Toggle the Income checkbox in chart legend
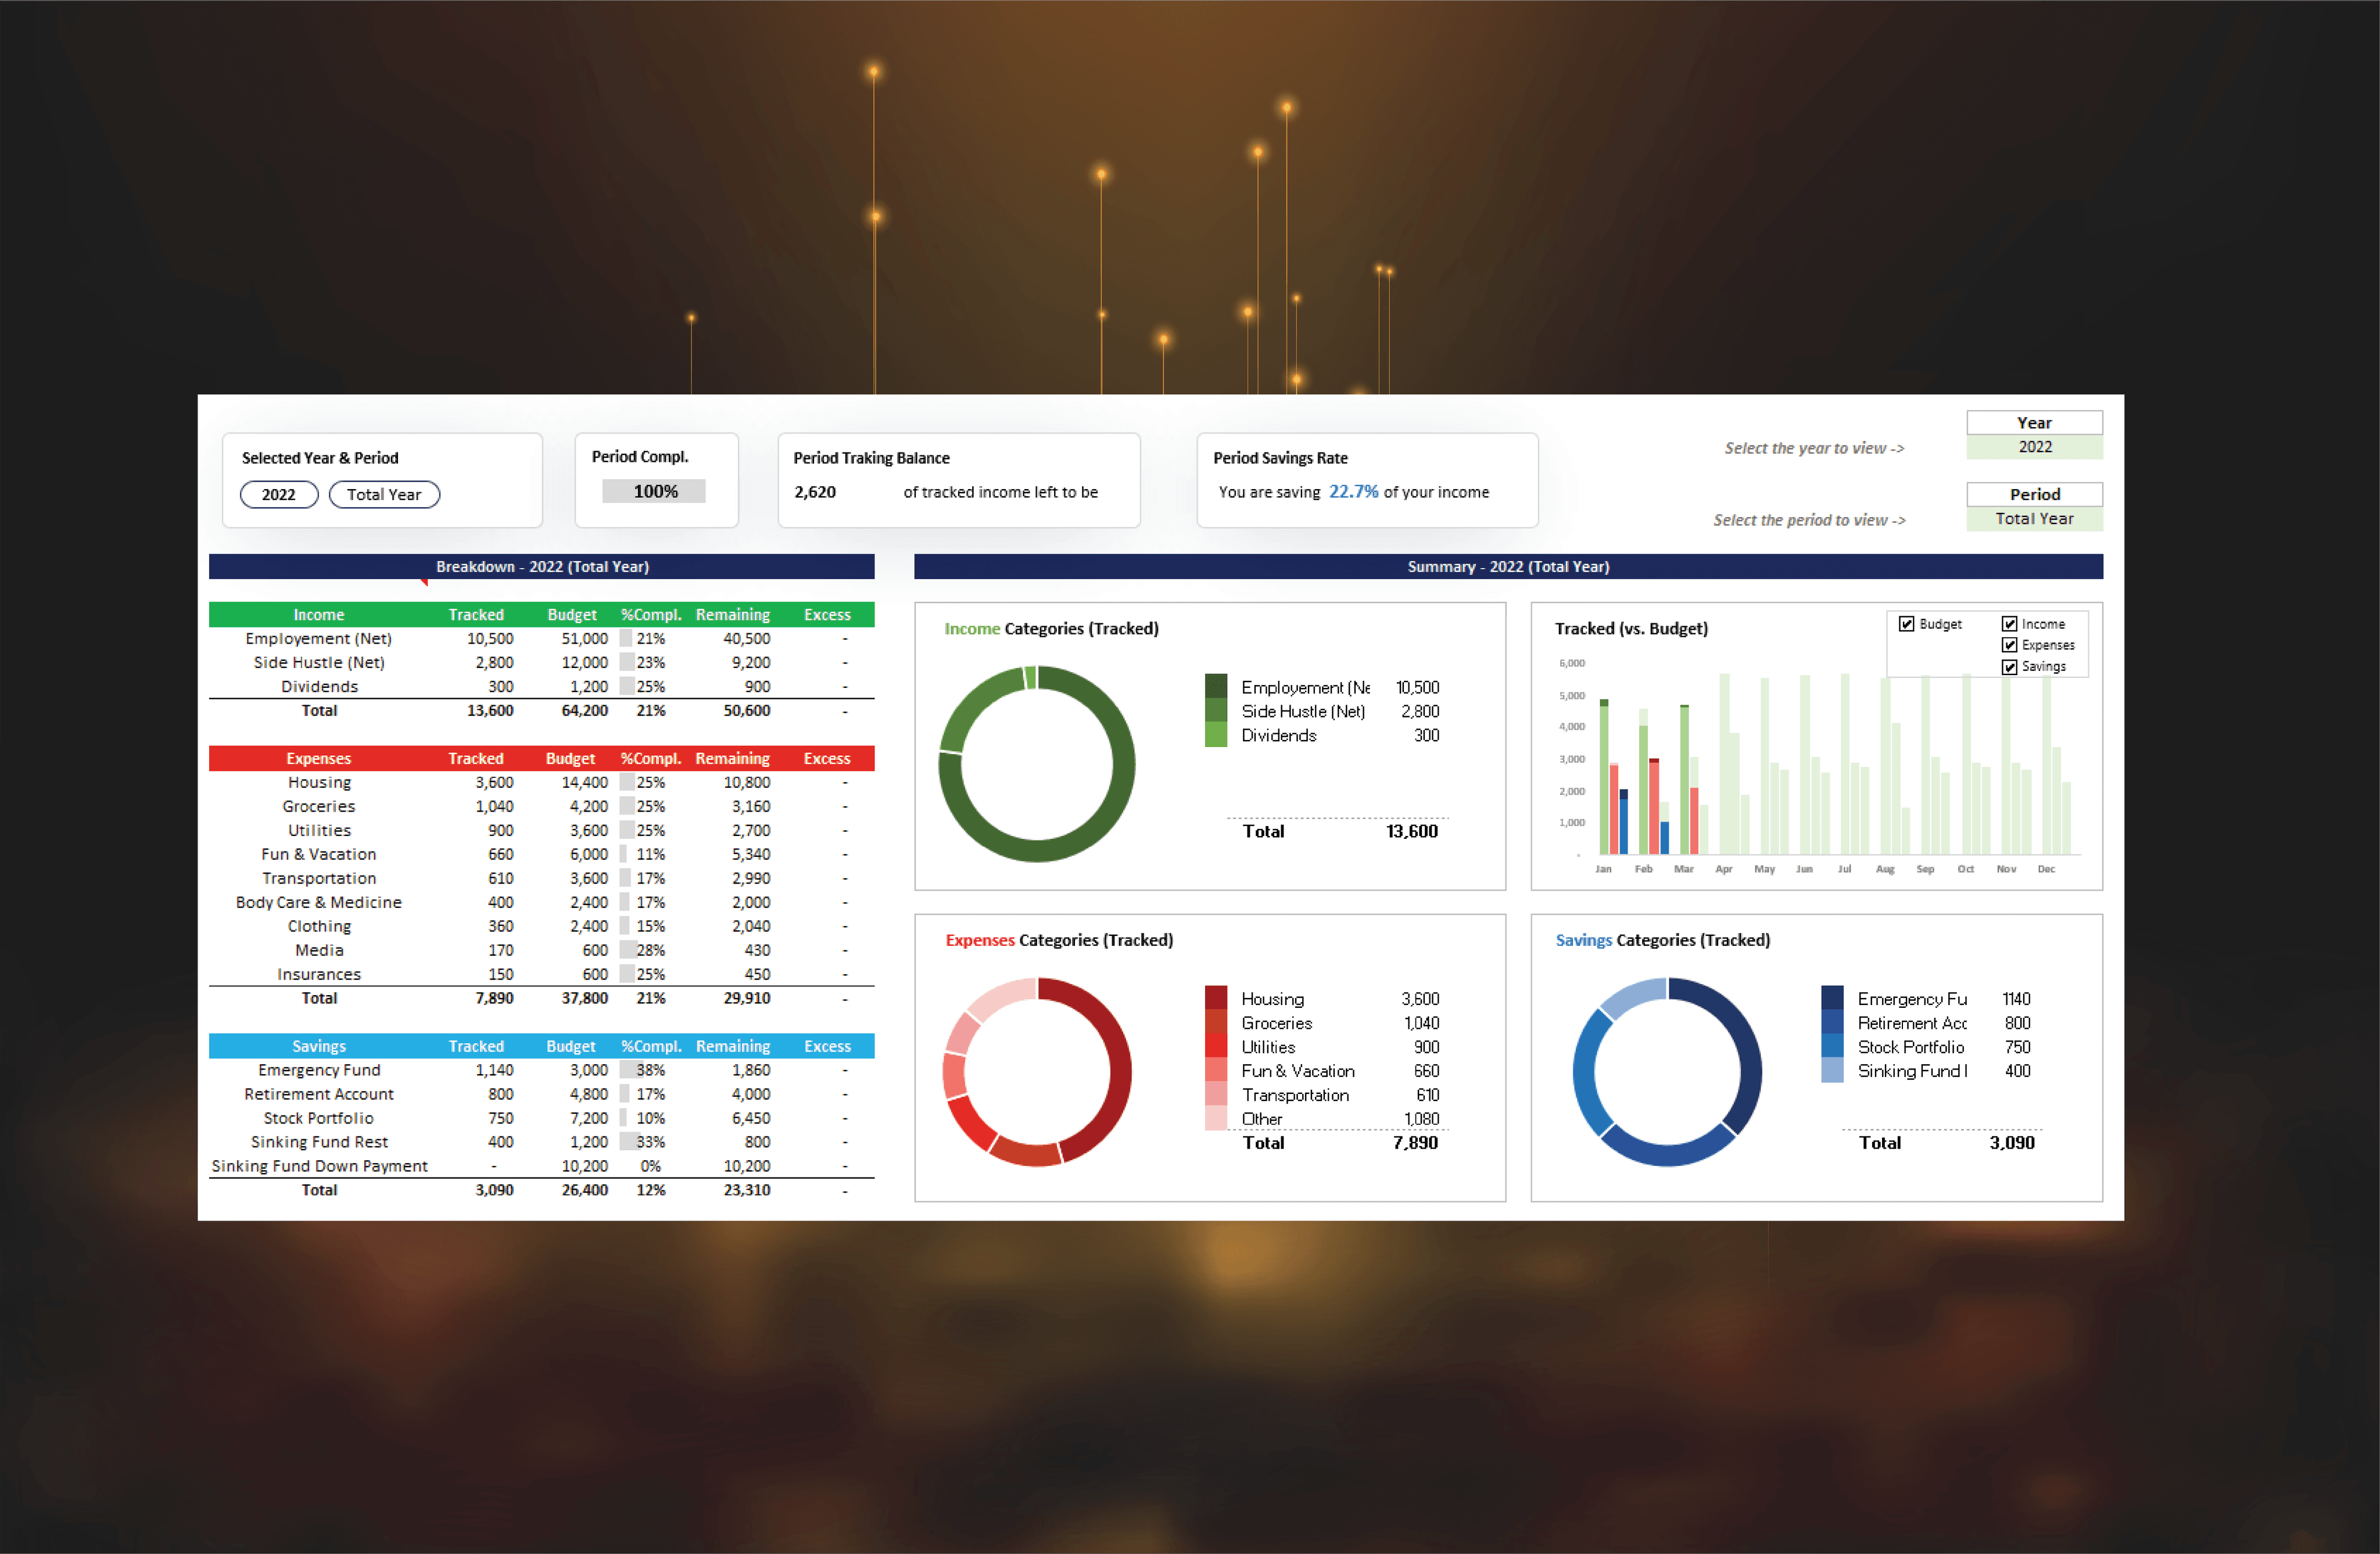 pos(2009,624)
